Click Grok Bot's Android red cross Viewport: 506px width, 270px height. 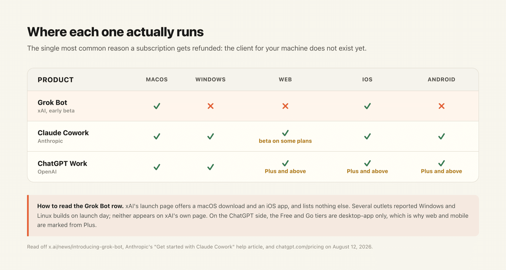pyautogui.click(x=441, y=106)
